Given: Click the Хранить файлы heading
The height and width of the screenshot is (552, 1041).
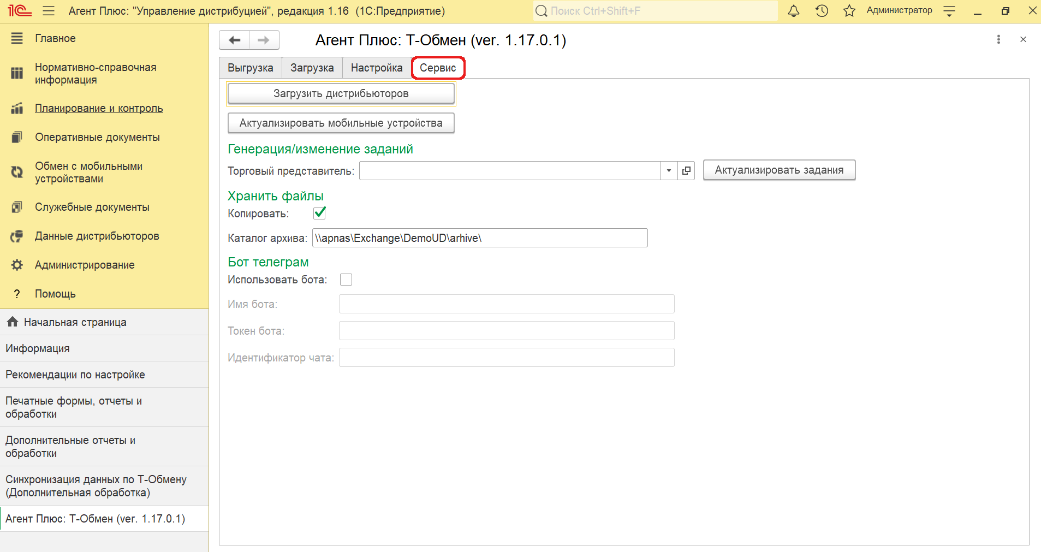Looking at the screenshot, I should [276, 196].
